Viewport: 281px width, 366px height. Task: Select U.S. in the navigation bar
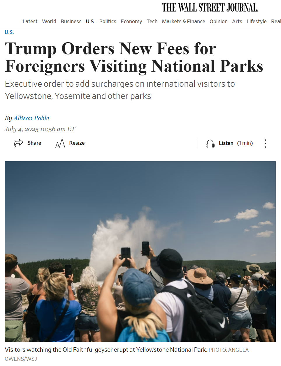point(90,22)
